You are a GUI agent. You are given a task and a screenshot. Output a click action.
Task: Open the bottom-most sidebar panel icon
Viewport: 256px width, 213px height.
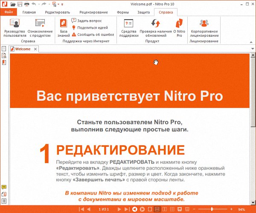click(x=4, y=201)
